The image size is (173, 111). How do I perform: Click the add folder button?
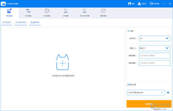(21, 22)
